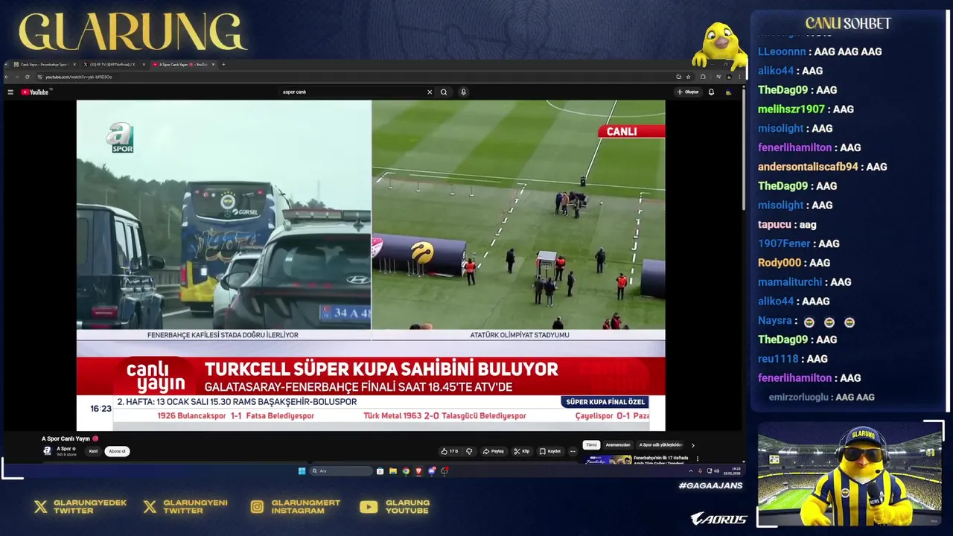Click username 1907Fener in chat

[x=784, y=243]
